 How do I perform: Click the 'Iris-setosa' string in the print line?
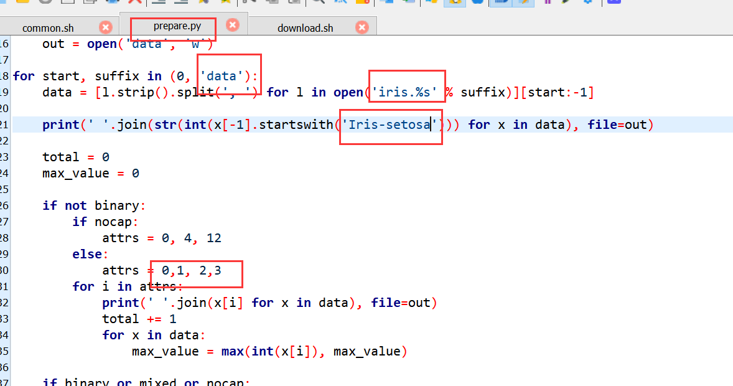pos(390,125)
